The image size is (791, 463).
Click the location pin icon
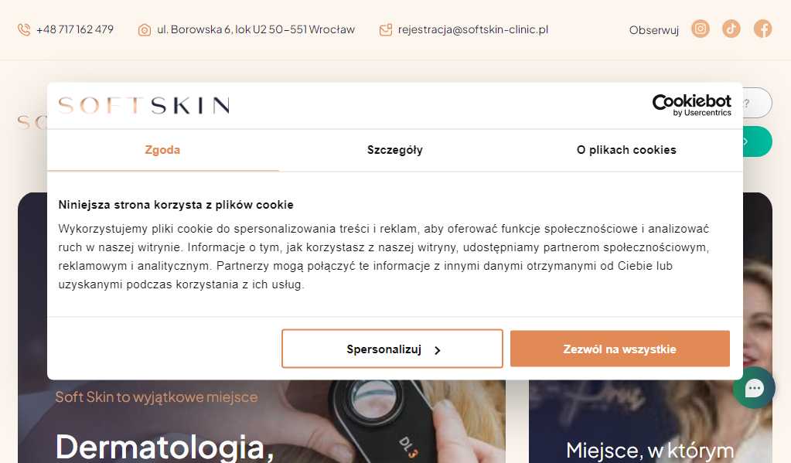point(145,30)
